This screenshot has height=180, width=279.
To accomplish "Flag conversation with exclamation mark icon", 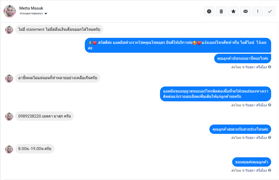I will (258, 11).
